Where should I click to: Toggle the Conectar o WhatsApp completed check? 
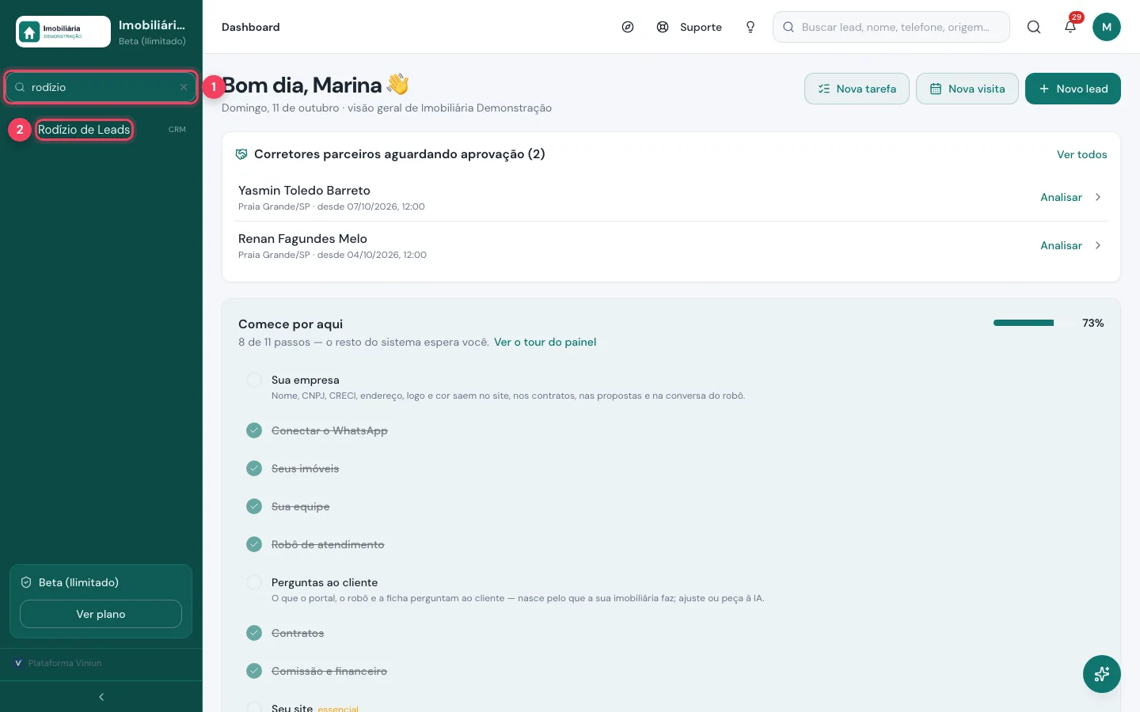[x=254, y=430]
